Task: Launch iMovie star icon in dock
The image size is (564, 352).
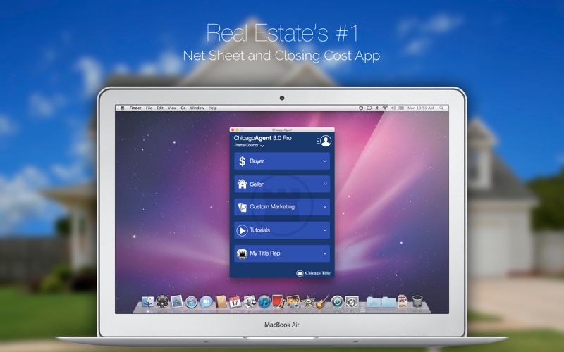Action: pyautogui.click(x=308, y=302)
